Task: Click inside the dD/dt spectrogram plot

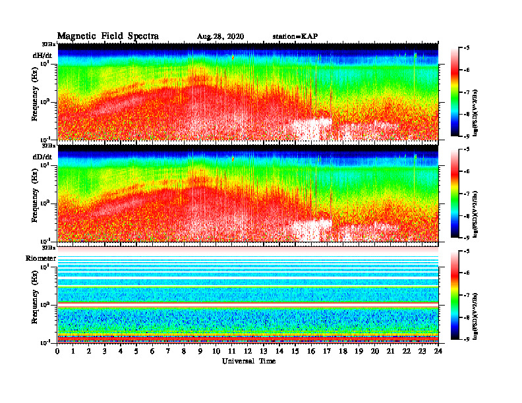Action: pos(248,193)
